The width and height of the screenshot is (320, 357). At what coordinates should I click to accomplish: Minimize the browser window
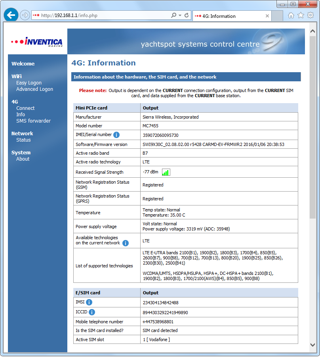(x=282, y=4)
